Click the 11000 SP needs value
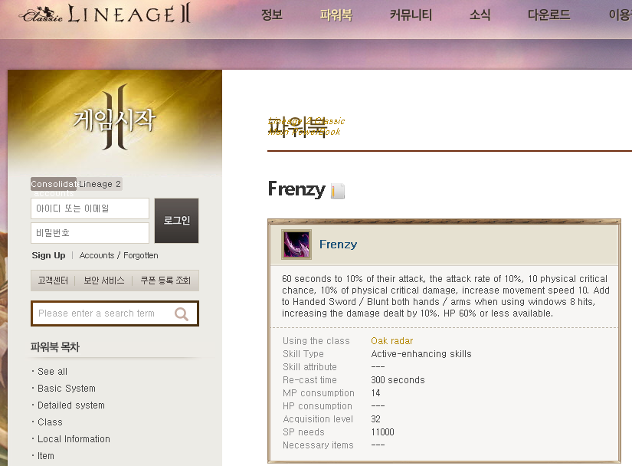 pos(382,432)
